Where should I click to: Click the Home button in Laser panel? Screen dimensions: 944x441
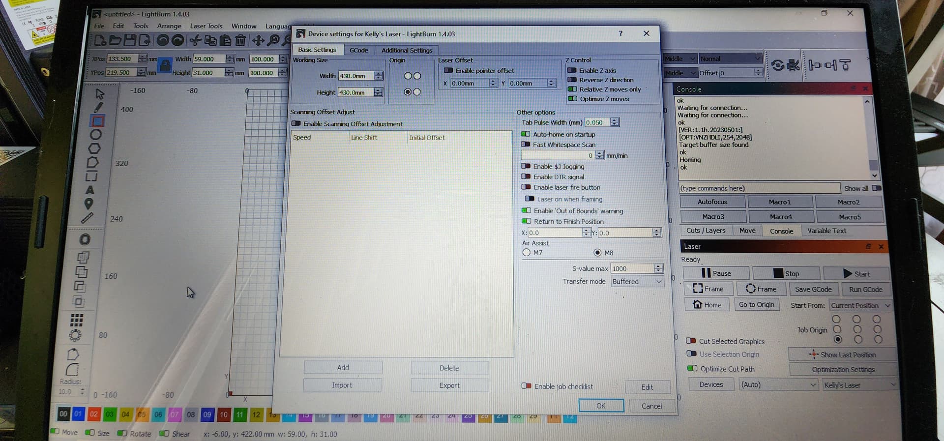click(x=707, y=305)
